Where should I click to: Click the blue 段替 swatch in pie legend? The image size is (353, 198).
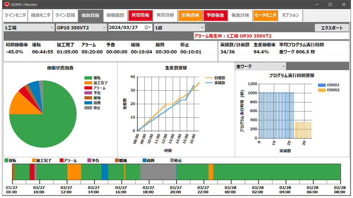tap(88, 103)
